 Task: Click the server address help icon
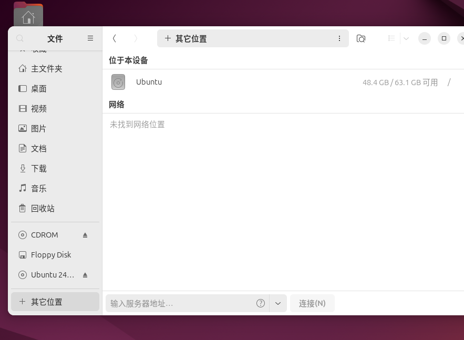pos(261,303)
